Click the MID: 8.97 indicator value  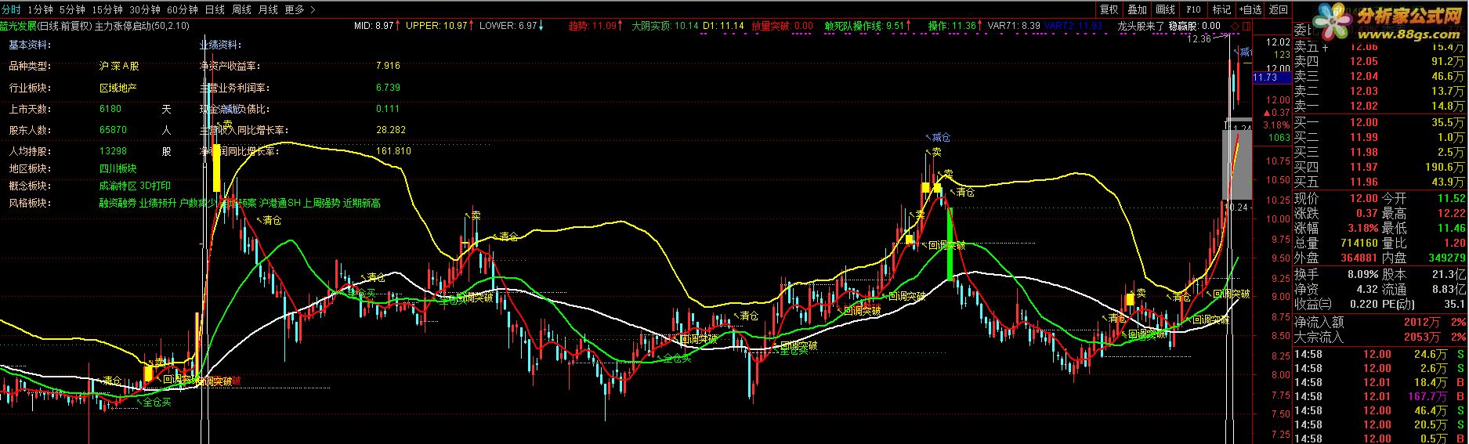(x=374, y=26)
